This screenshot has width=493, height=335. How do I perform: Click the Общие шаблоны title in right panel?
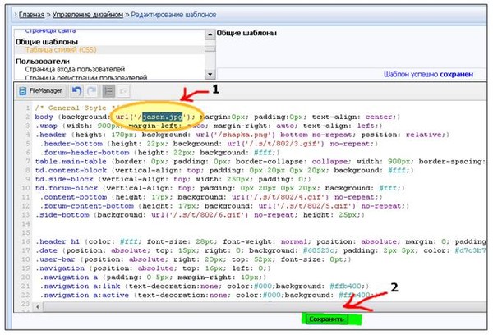pyautogui.click(x=246, y=33)
